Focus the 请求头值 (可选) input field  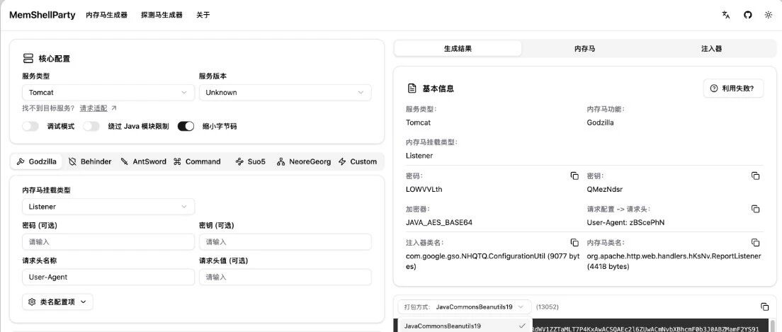tap(285, 277)
